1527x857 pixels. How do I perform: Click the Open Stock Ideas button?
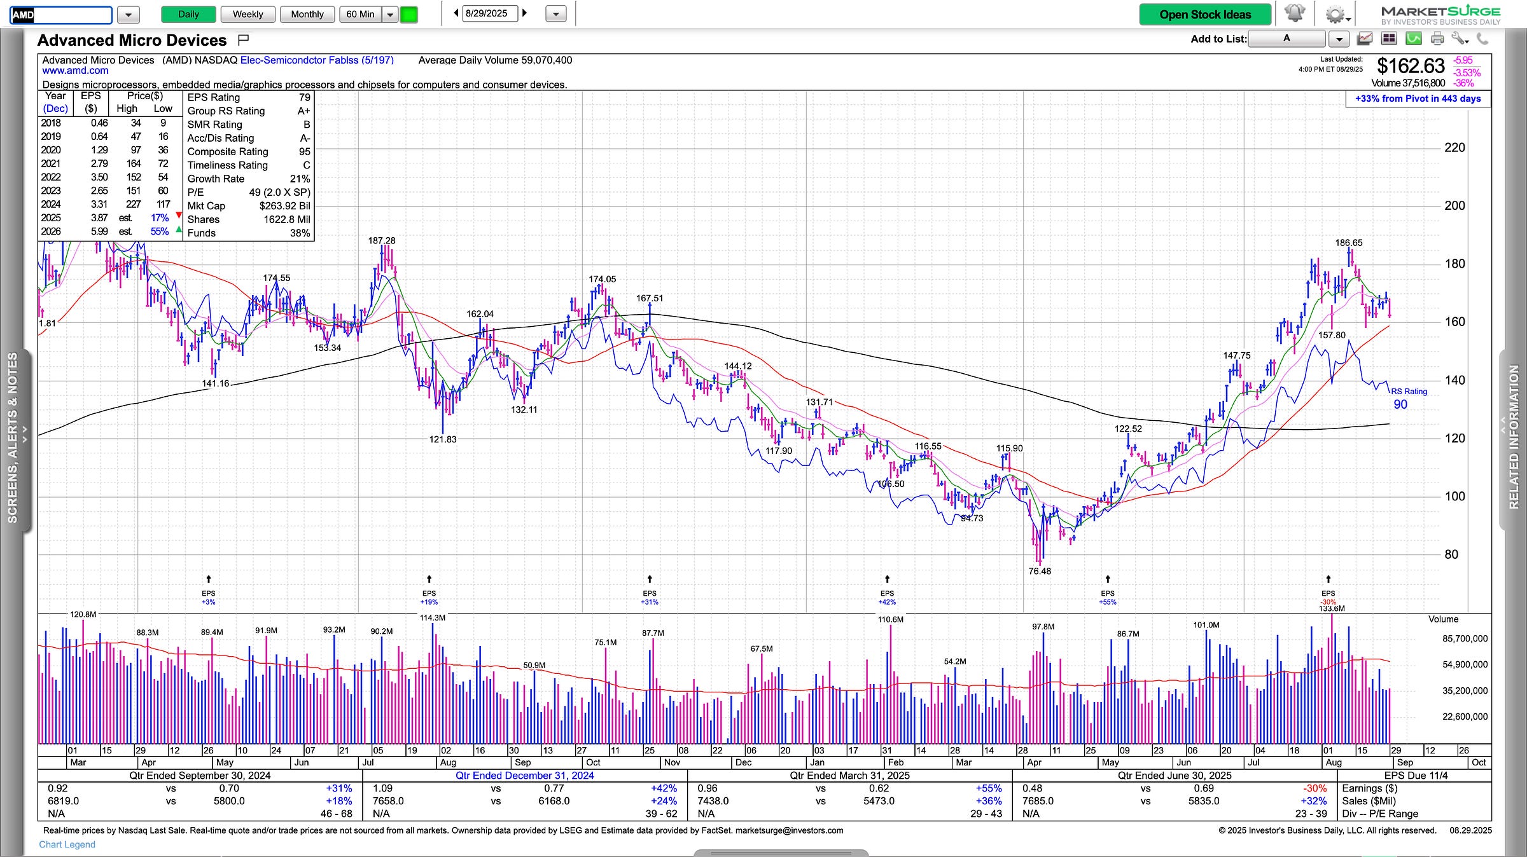[x=1205, y=14]
